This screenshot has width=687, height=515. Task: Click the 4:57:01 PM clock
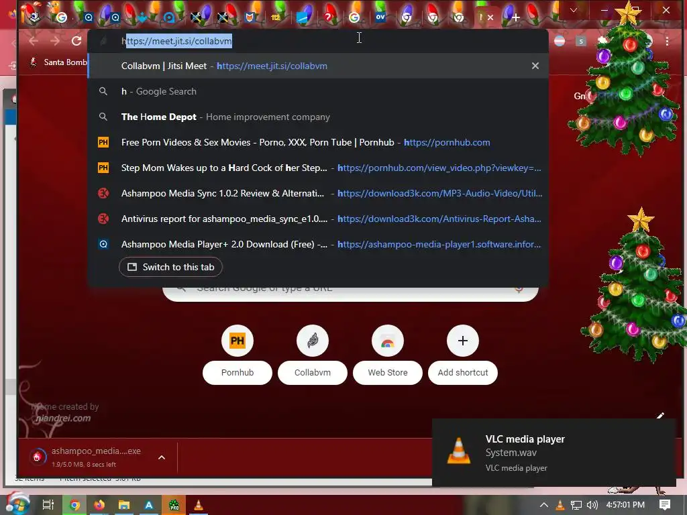point(625,505)
